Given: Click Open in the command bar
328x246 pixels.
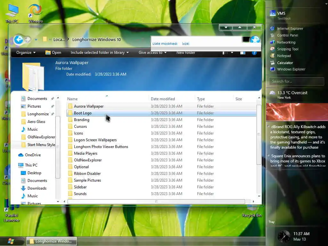Looking at the screenshot, I should [x=53, y=53].
